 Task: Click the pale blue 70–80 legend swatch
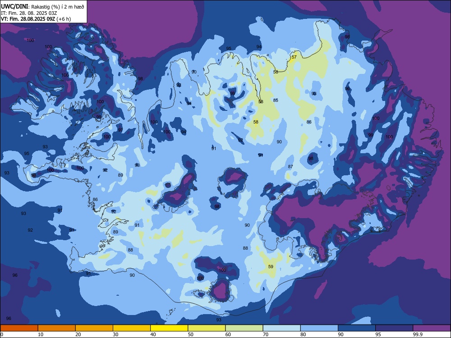[282, 328]
